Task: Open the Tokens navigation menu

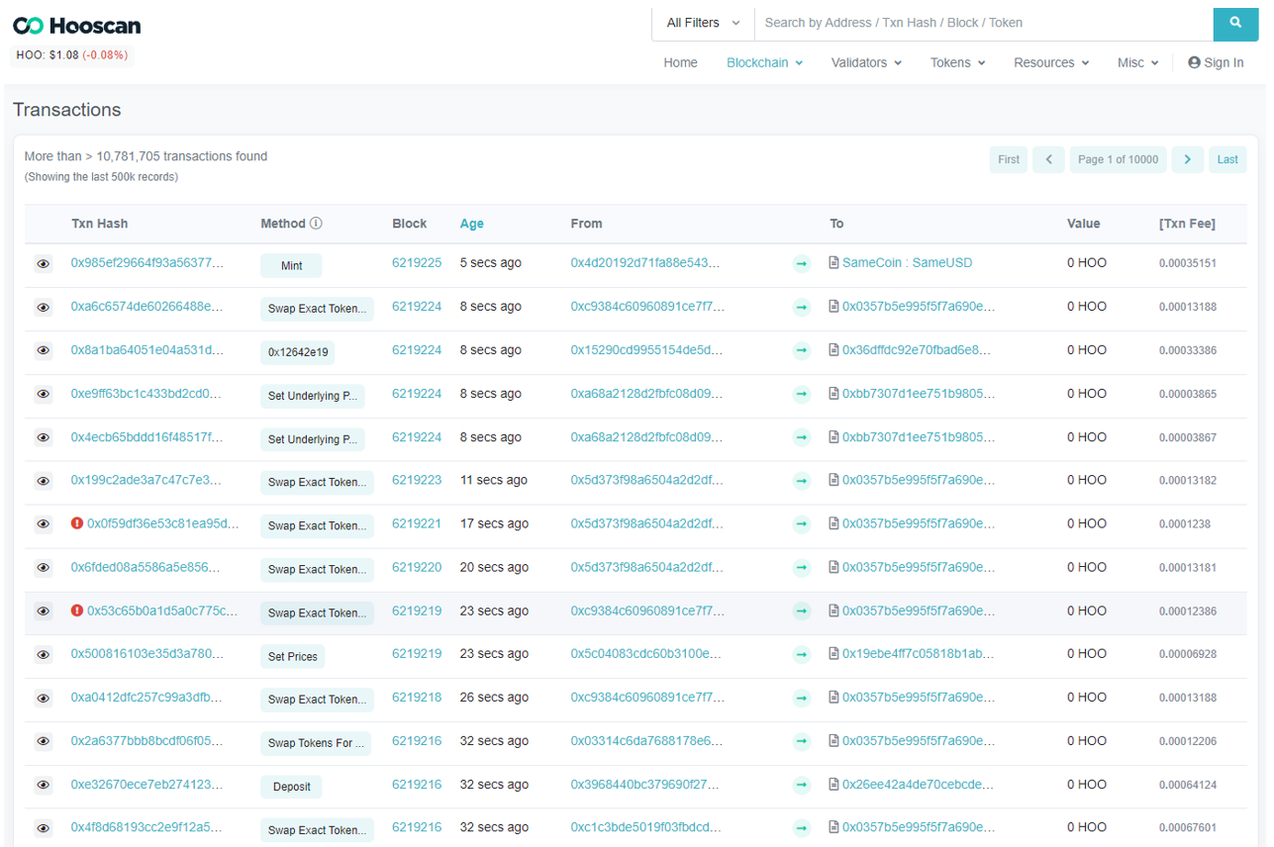Action: click(957, 62)
